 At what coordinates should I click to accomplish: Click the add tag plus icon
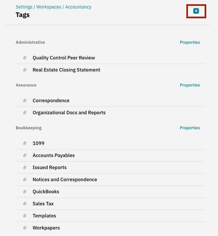(x=196, y=11)
